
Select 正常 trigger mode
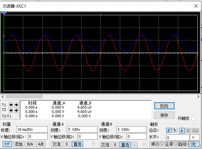pyautogui.click(x=169, y=144)
